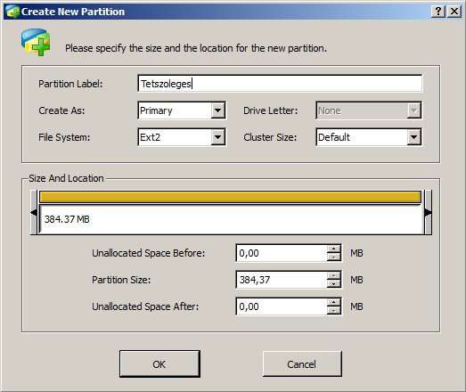
Task: Click the new partition disk icon
Action: point(36,42)
